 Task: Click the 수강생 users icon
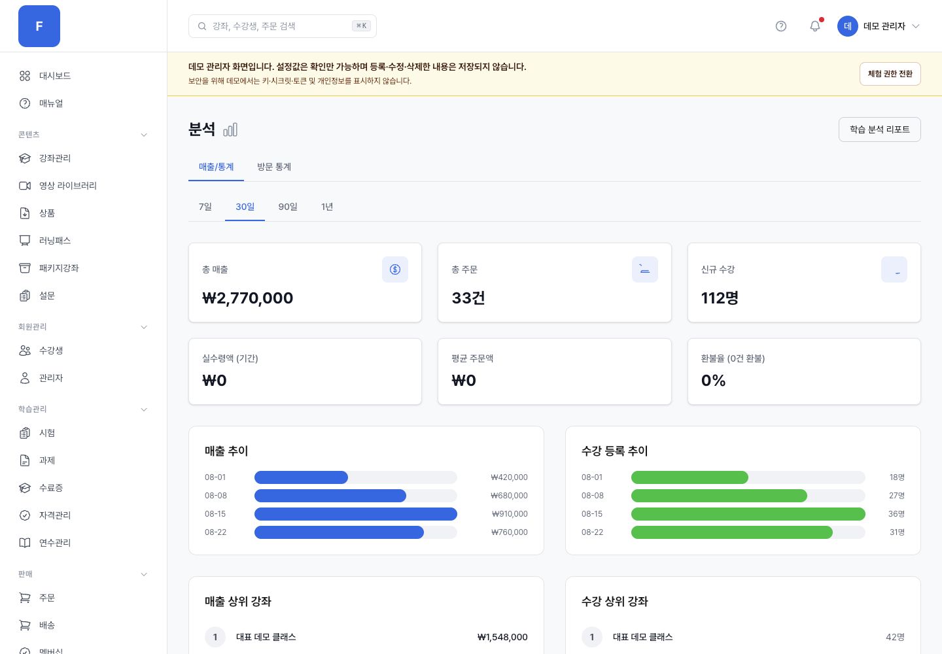25,351
